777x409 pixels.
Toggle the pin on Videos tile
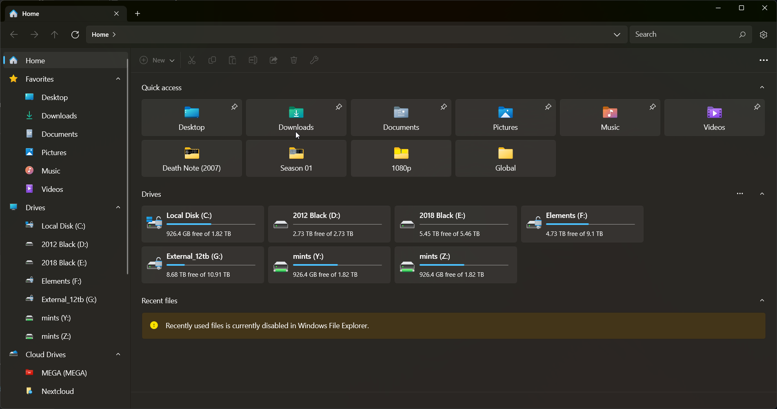pos(757,107)
